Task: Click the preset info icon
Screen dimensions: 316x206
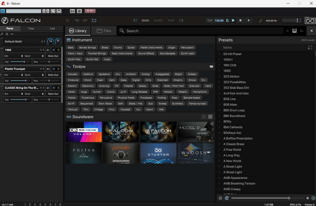Action: pos(220,198)
